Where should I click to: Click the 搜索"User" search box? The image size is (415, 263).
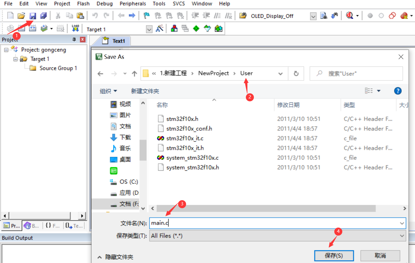tap(356, 74)
